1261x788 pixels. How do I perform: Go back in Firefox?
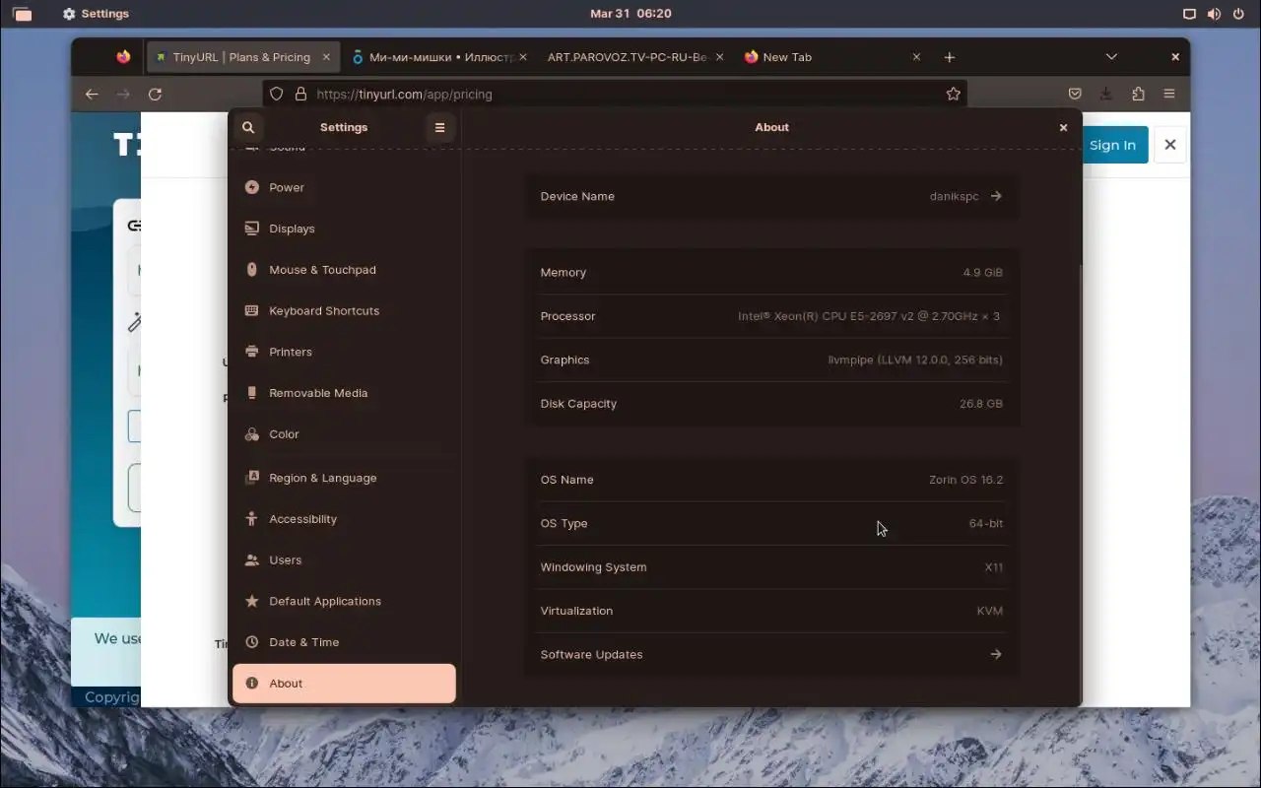coord(92,94)
